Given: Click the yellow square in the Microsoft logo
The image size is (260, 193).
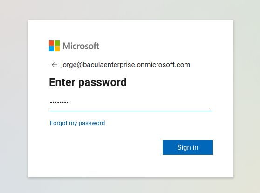Looking at the screenshot, I should pos(57,49).
